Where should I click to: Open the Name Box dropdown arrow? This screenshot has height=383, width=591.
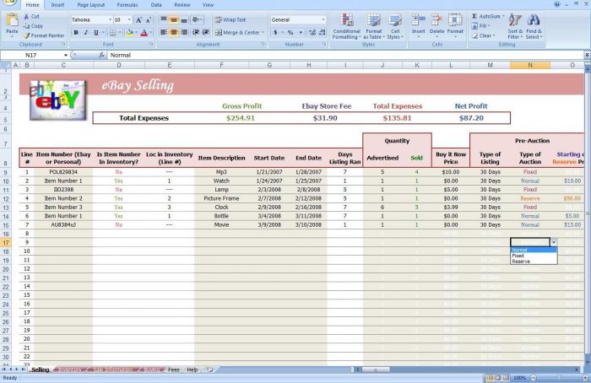pos(66,56)
